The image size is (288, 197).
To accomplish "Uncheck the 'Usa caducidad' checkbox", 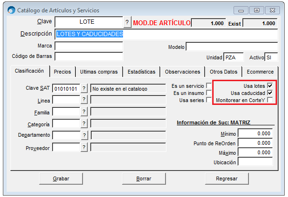I will (270, 93).
